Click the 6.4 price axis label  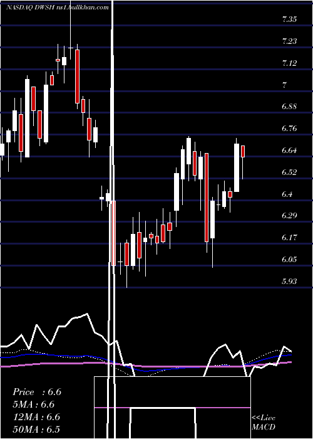click(287, 194)
